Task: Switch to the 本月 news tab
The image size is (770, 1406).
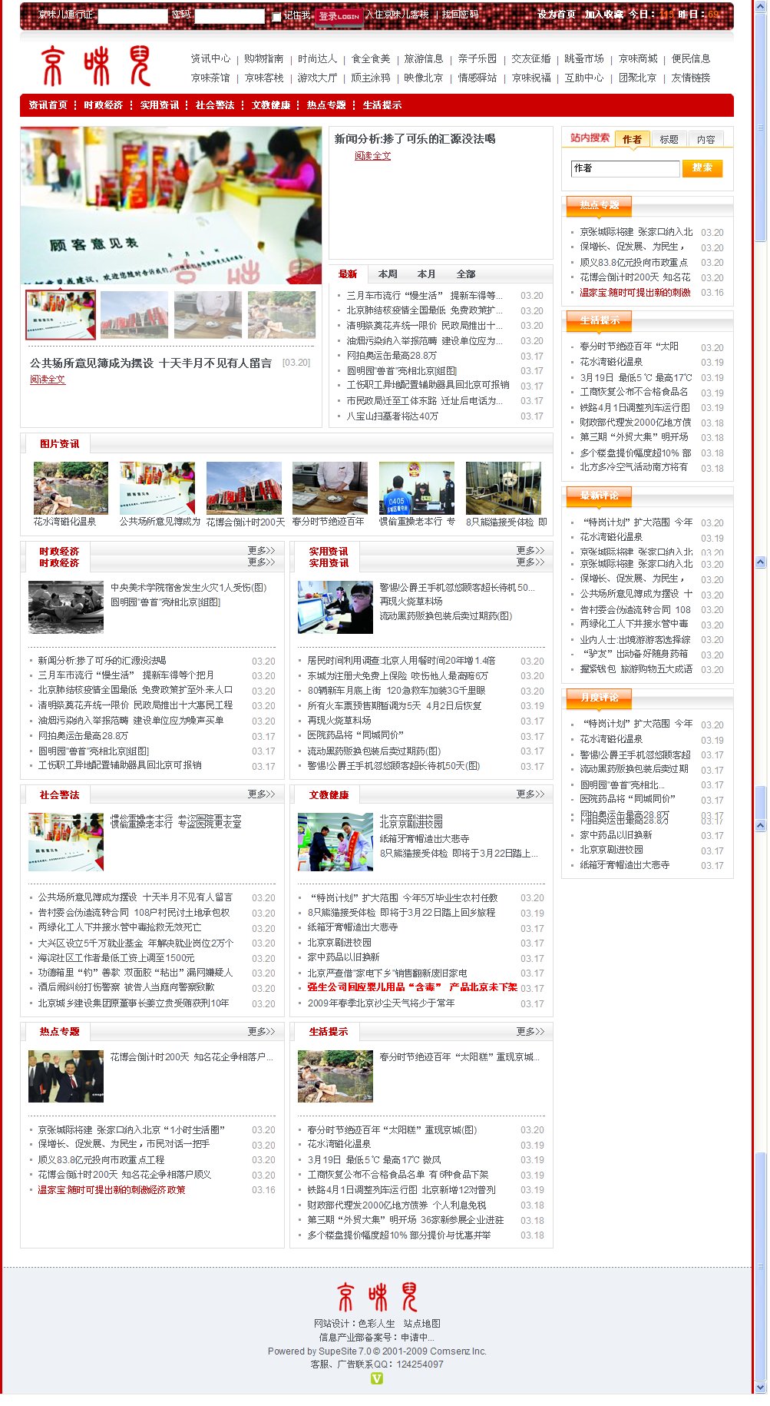Action: pos(427,274)
